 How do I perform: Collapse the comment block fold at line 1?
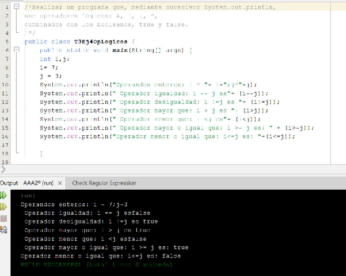16,7
